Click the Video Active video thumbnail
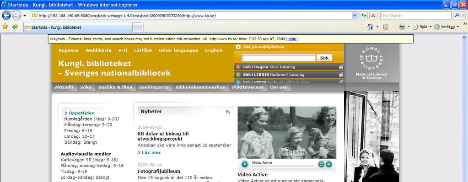Viewport: 468px width, 182px height. pyautogui.click(x=287, y=132)
